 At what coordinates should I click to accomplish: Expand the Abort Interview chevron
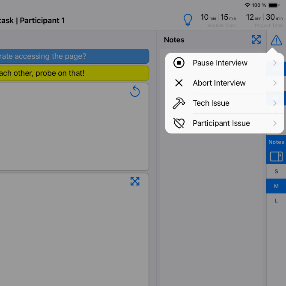(275, 83)
